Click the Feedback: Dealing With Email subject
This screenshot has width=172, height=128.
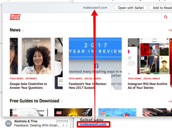[37, 125]
